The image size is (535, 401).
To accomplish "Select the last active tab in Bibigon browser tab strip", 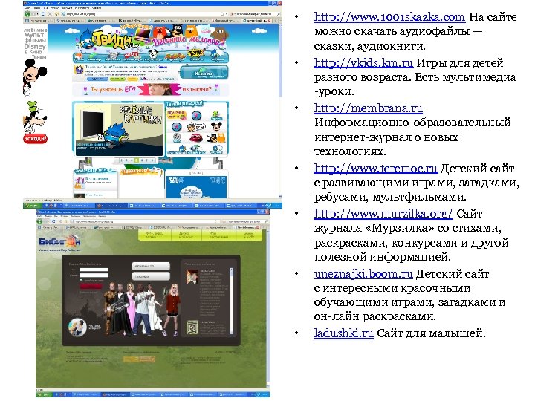I will pos(248,227).
